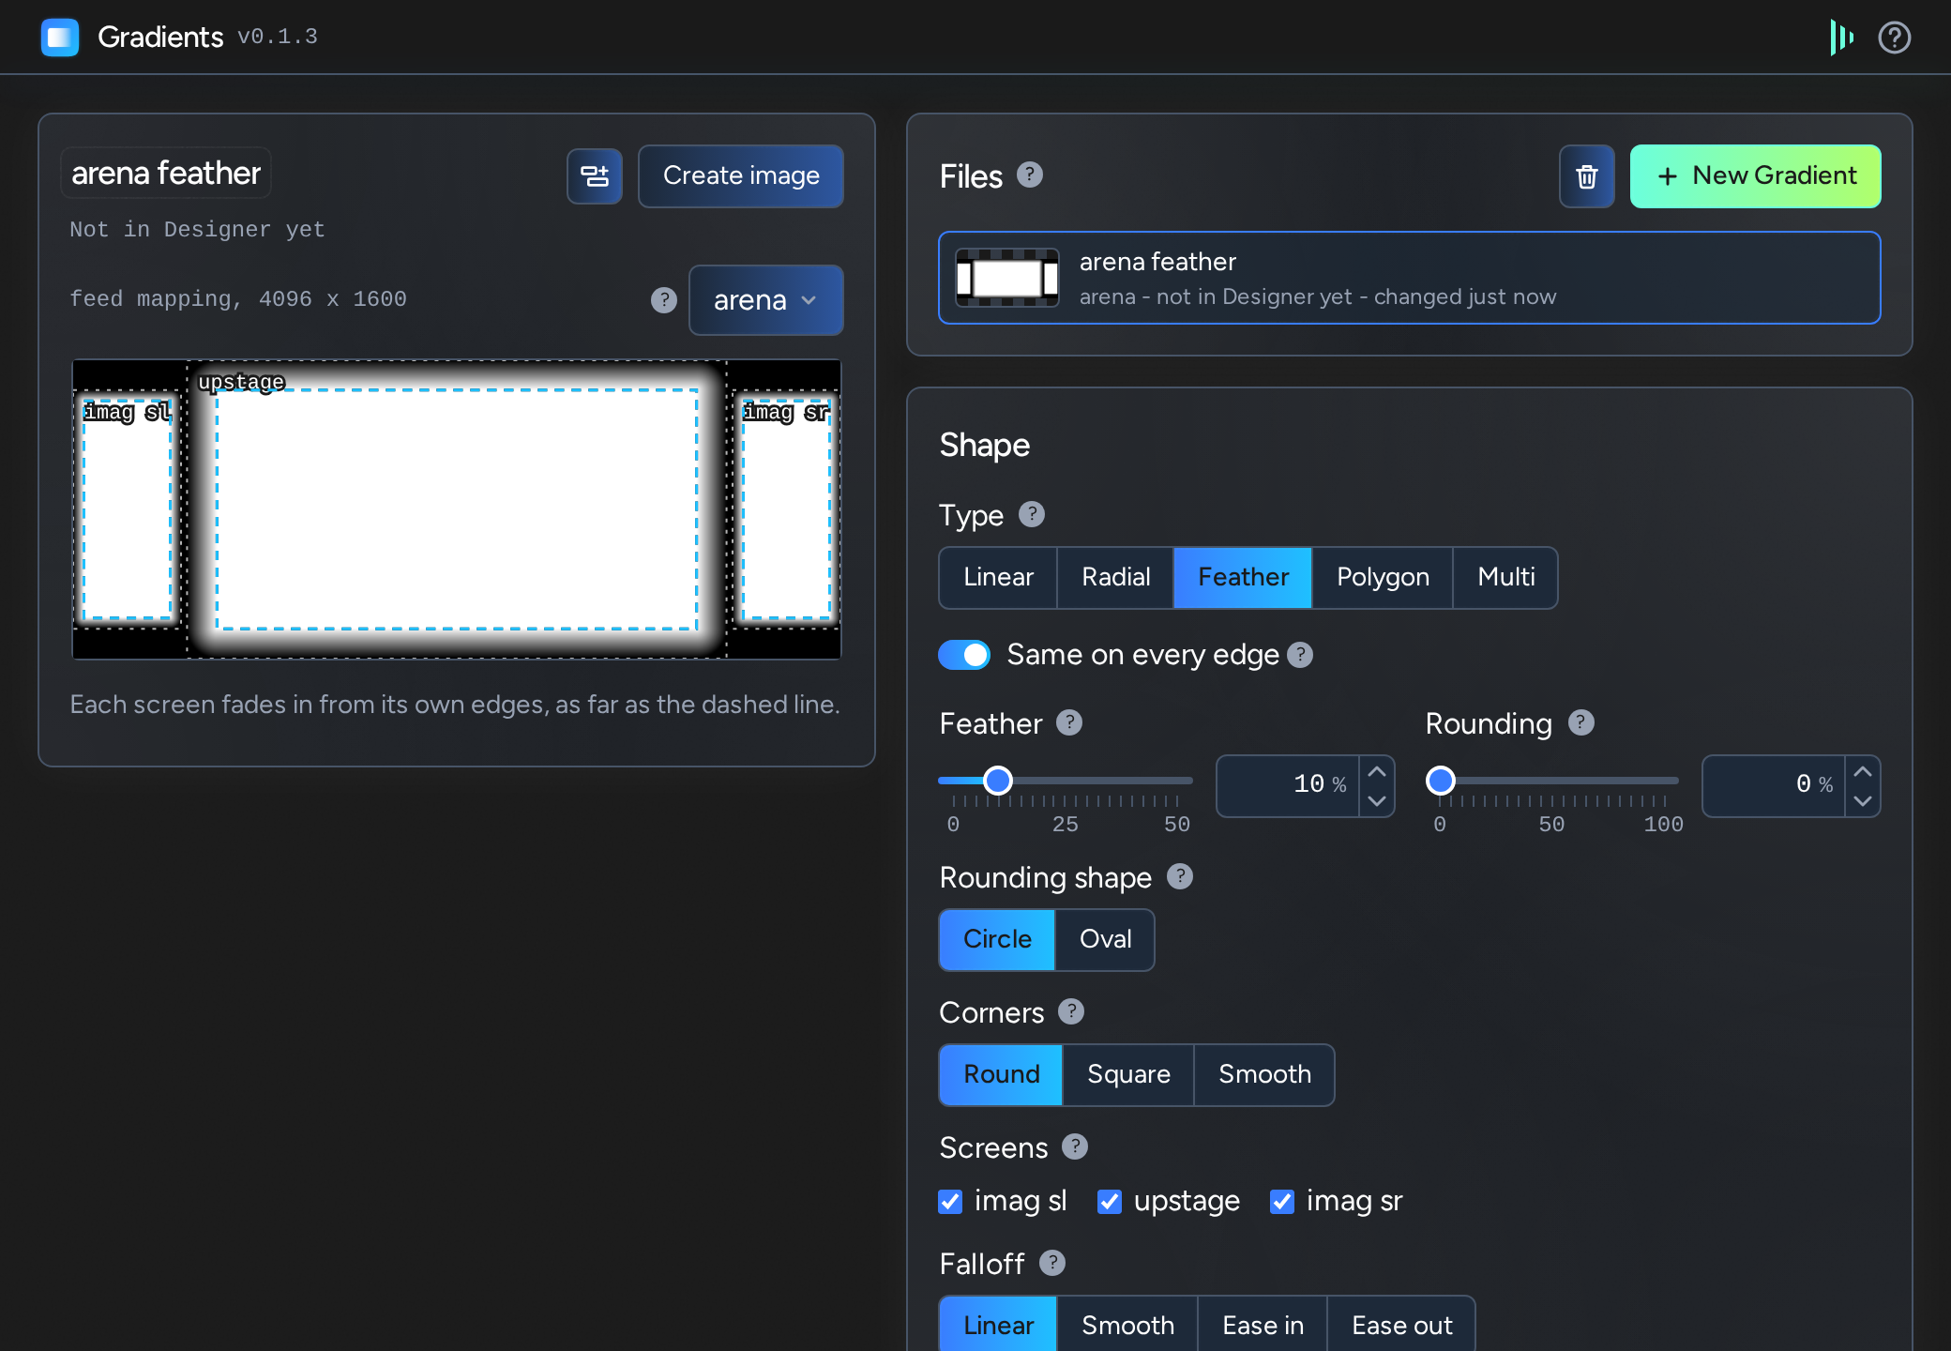Open the arena mapping dropdown
The height and width of the screenshot is (1351, 1951).
[x=765, y=300]
